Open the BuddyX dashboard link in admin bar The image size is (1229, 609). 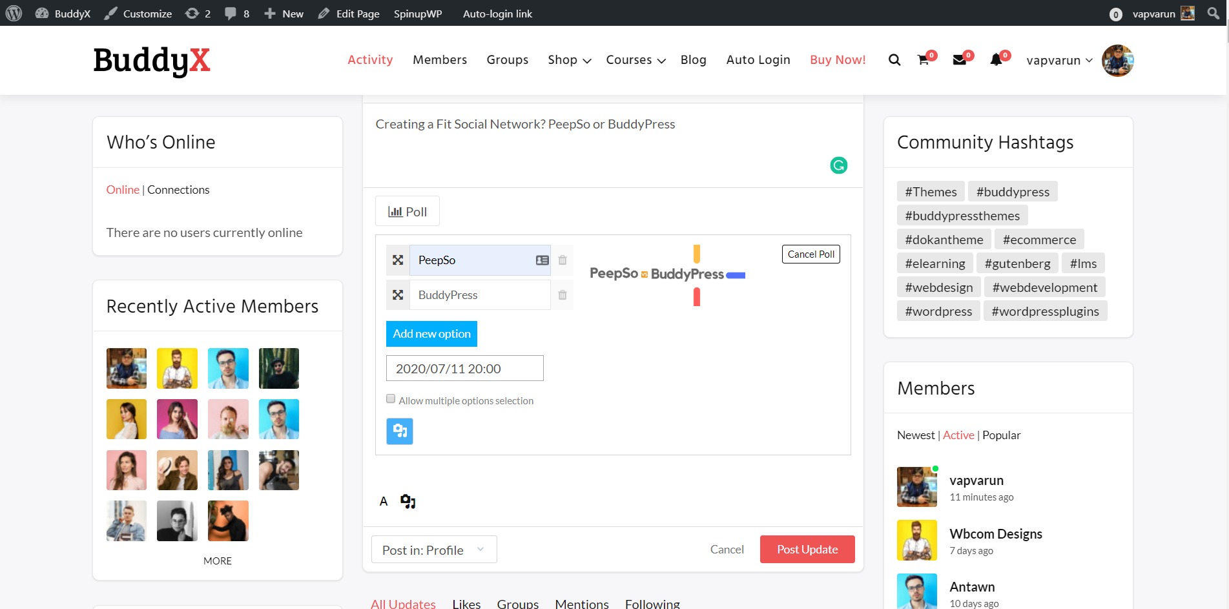(x=63, y=14)
